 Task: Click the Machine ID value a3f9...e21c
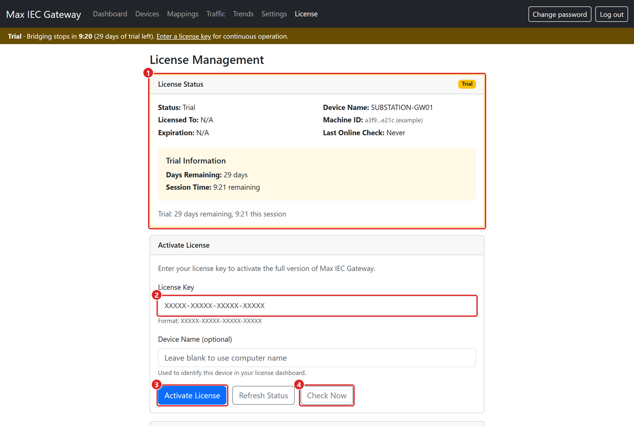coord(394,120)
